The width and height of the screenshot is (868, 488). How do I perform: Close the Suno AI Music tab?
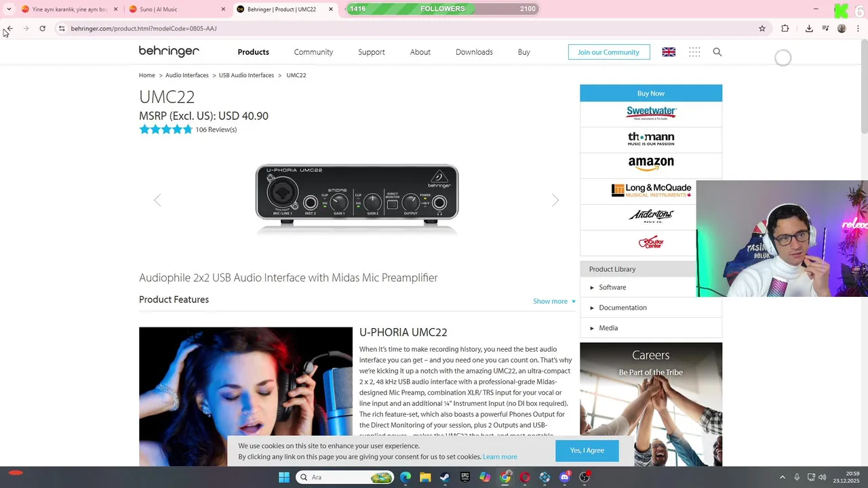[x=223, y=9]
